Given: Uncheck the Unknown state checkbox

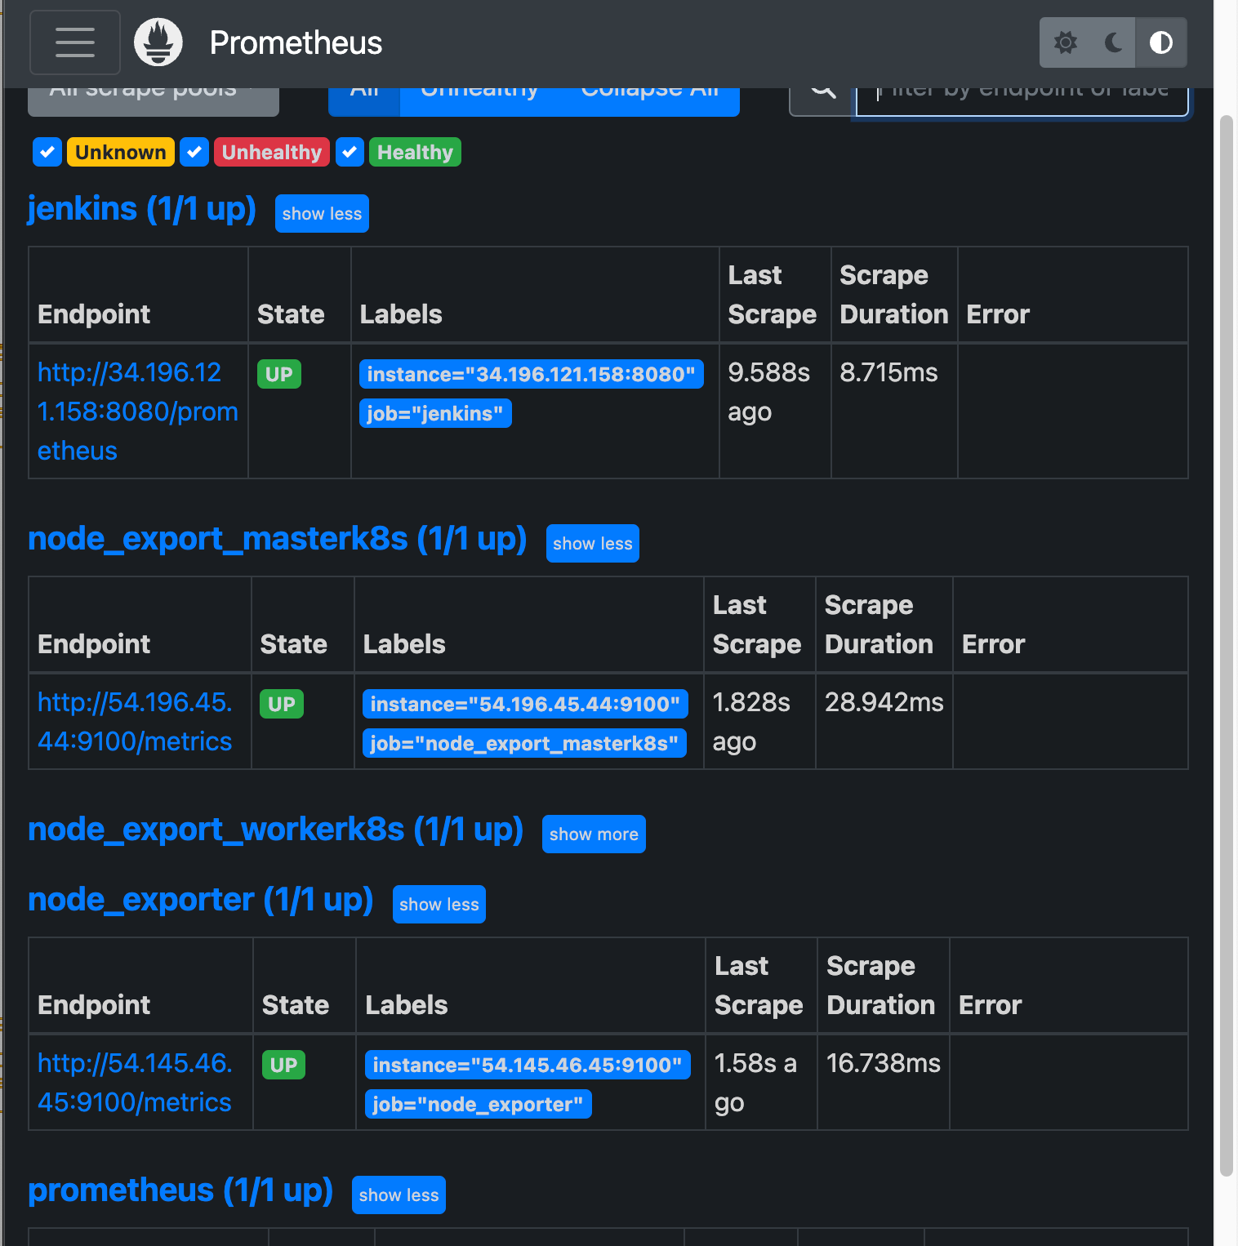Looking at the screenshot, I should pos(47,152).
